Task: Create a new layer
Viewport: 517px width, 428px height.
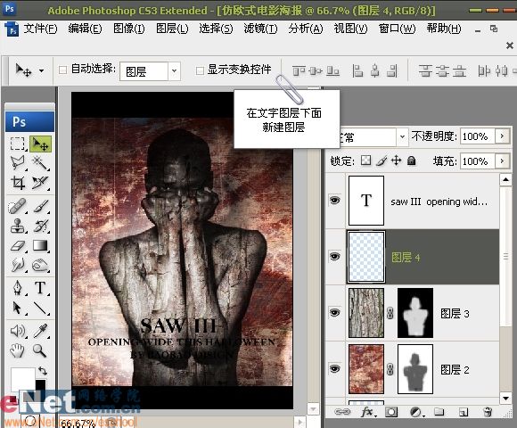Action: [464, 412]
